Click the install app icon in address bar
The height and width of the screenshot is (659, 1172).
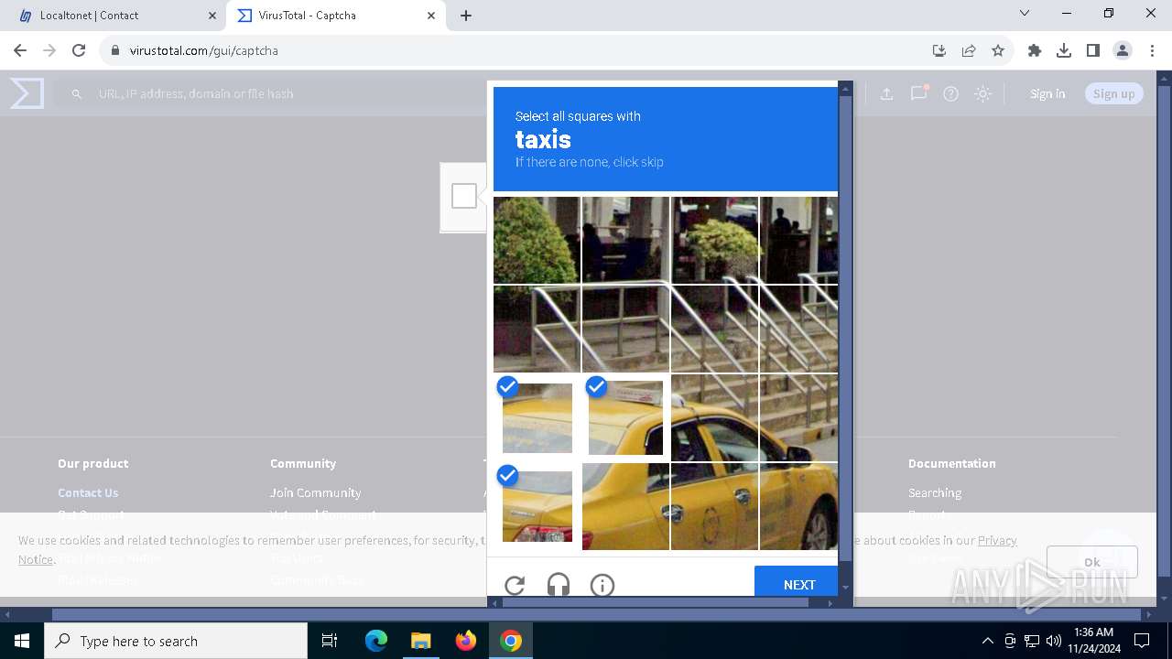(x=939, y=50)
